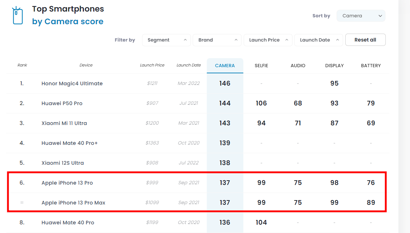Click Huawei Mate 40 Pro selfie score 104
The image size is (410, 233).
click(261, 222)
